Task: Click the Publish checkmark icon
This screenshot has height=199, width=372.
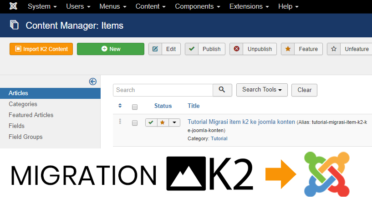Action: pos(192,49)
